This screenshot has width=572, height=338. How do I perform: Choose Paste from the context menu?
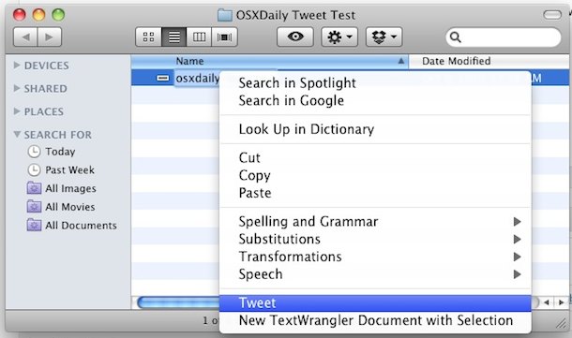click(x=375, y=193)
